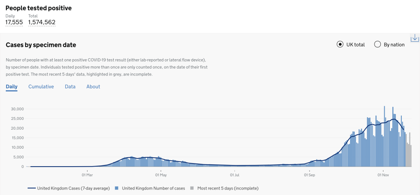Click United Kingdom Cases (7-day average) legend label
The height and width of the screenshot is (195, 420).
click(x=73, y=188)
